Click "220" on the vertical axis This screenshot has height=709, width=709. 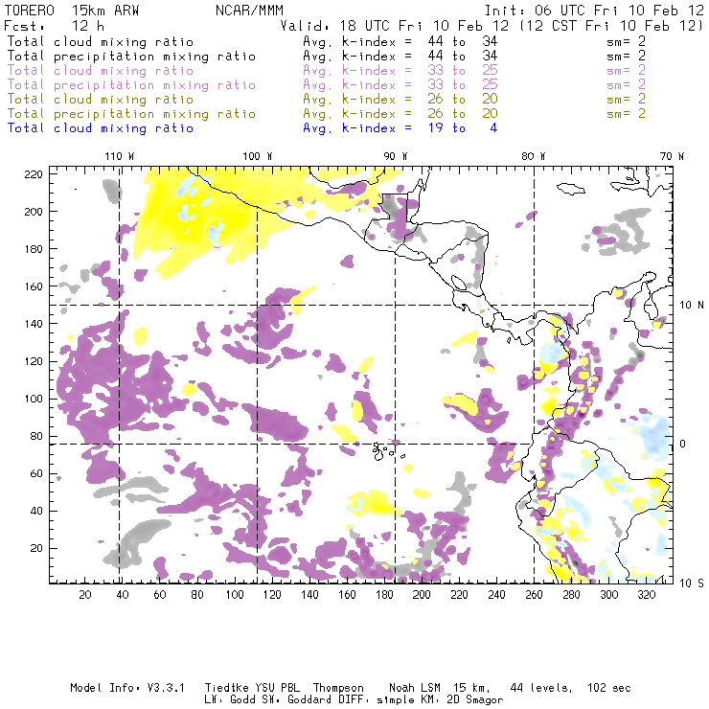(34, 174)
